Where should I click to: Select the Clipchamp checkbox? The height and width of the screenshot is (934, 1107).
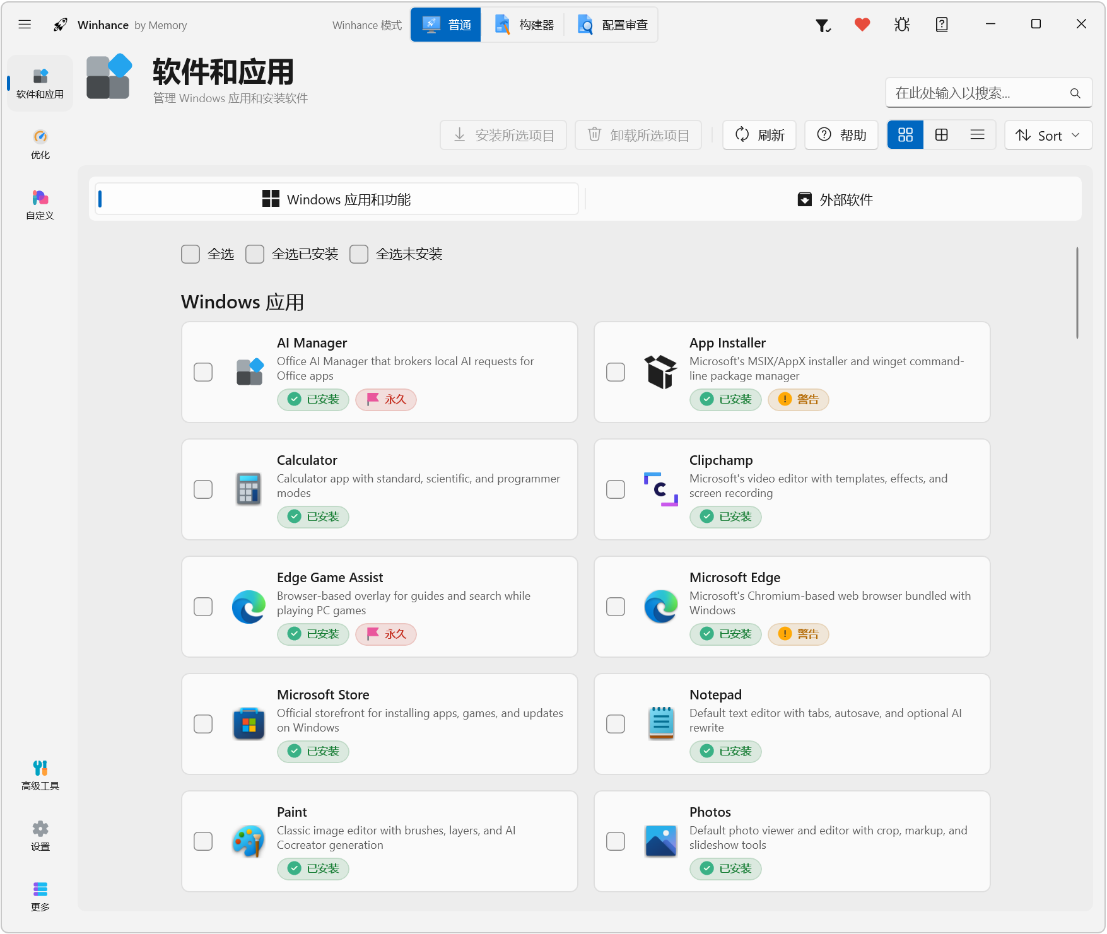(x=616, y=489)
